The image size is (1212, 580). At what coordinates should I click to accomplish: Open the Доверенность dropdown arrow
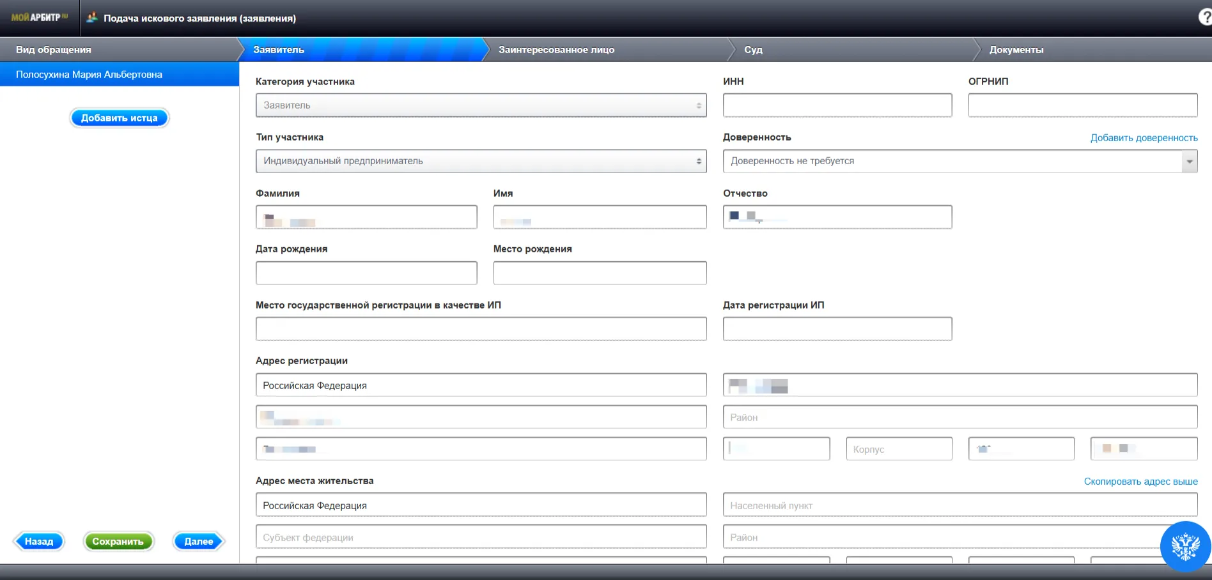pos(1189,161)
